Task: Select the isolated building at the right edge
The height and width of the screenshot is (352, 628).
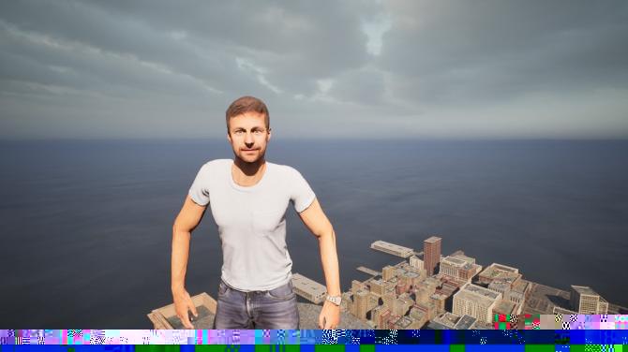Action: (x=589, y=300)
